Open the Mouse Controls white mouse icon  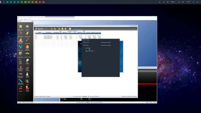[27, 61]
